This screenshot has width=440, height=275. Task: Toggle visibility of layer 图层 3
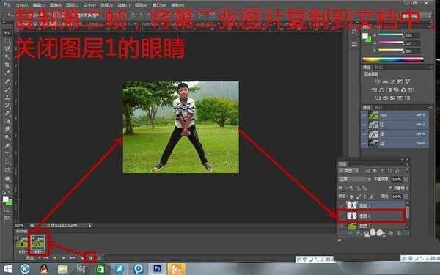(x=341, y=205)
